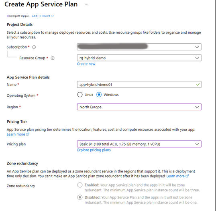Image resolution: width=216 pixels, height=211 pixels.
Task: Click the external link icon after Zone redundancy Learn more
Action: click(x=187, y=176)
